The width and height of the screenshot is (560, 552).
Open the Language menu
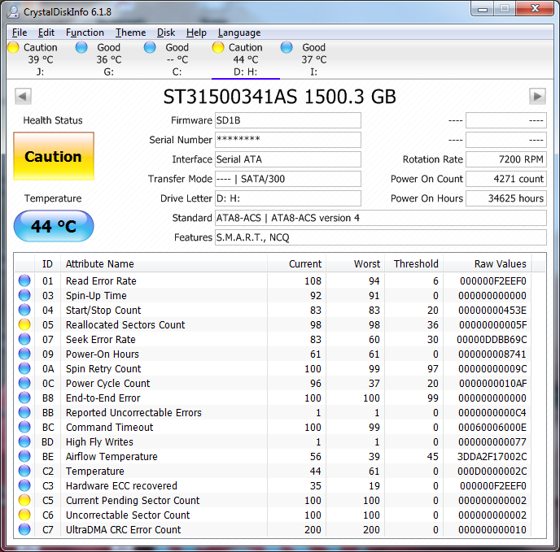(239, 33)
